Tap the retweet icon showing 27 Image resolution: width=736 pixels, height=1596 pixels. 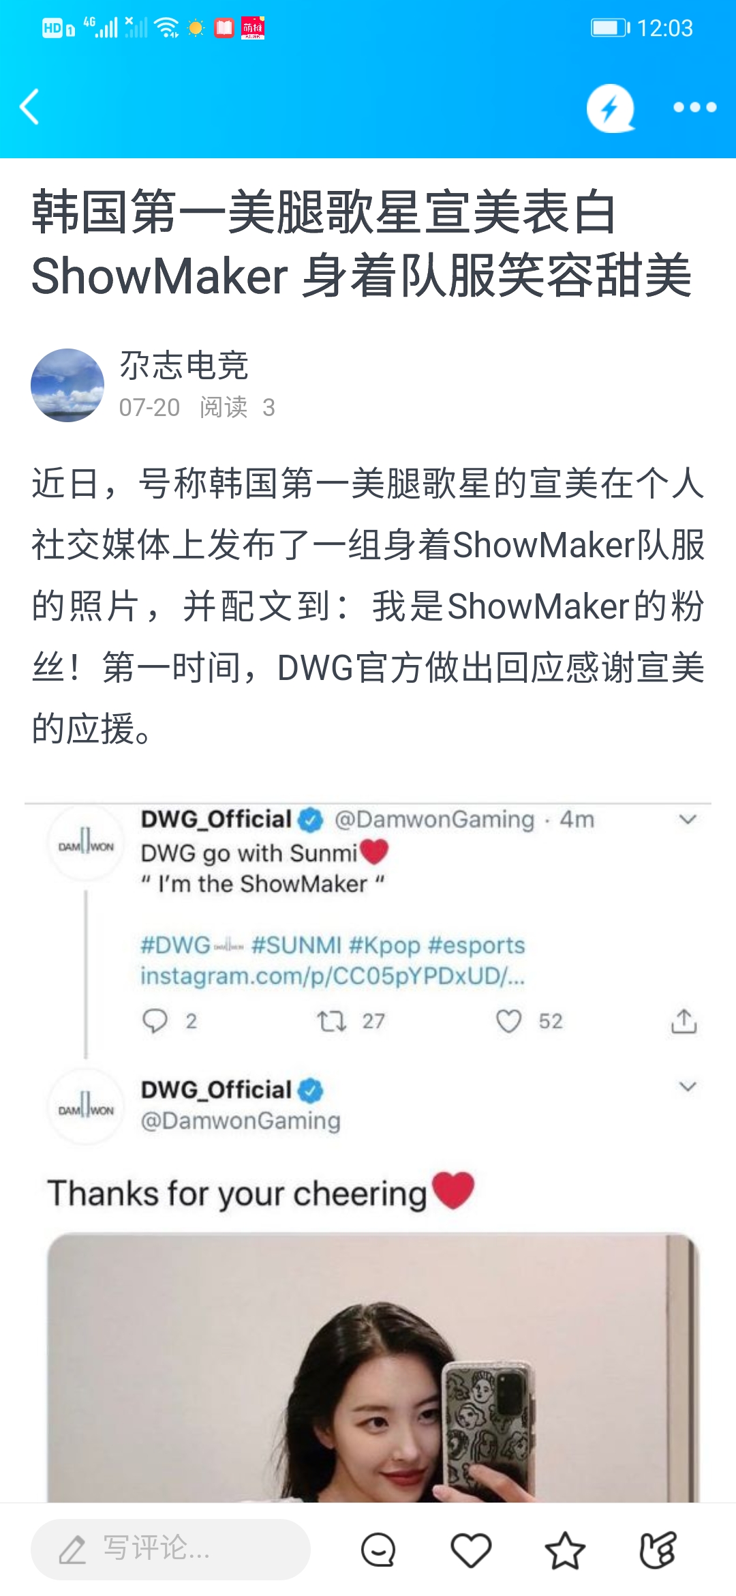click(332, 1021)
